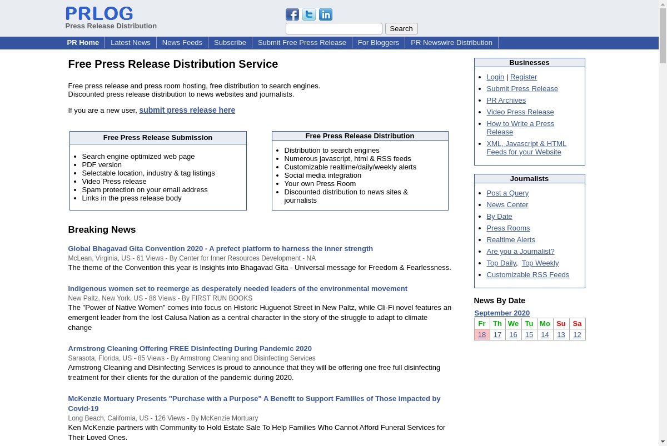667x446 pixels.
Task: Open PR Newswire Distribution menu item
Action: tap(451, 43)
